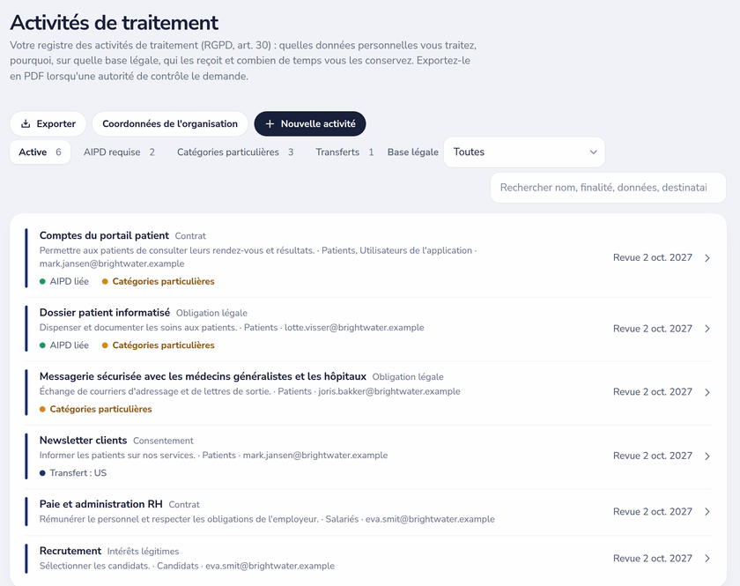
Task: Click the plus icon of Nouvelle activité
Action: coord(270,123)
